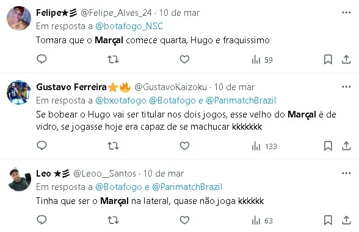View analytics showing 133 views
The width and height of the screenshot is (359, 232).
pos(264,146)
